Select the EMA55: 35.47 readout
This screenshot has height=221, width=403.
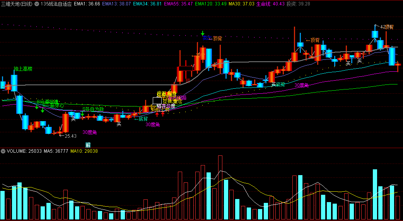pos(178,4)
